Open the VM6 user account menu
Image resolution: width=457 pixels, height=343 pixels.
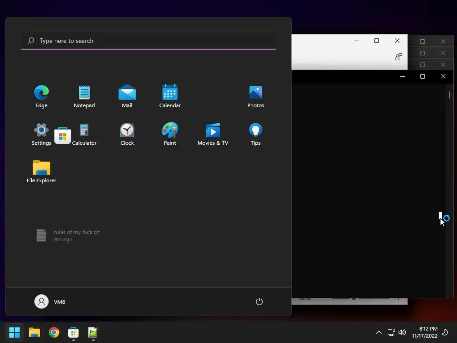click(x=50, y=301)
